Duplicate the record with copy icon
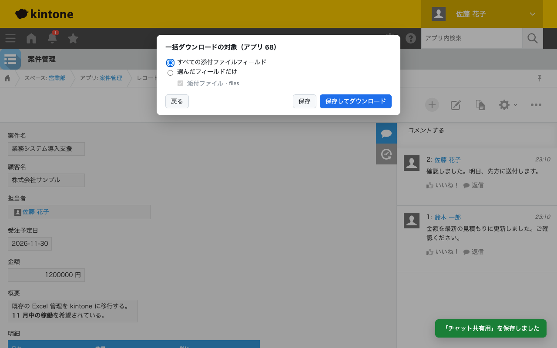557x348 pixels. tap(480, 105)
